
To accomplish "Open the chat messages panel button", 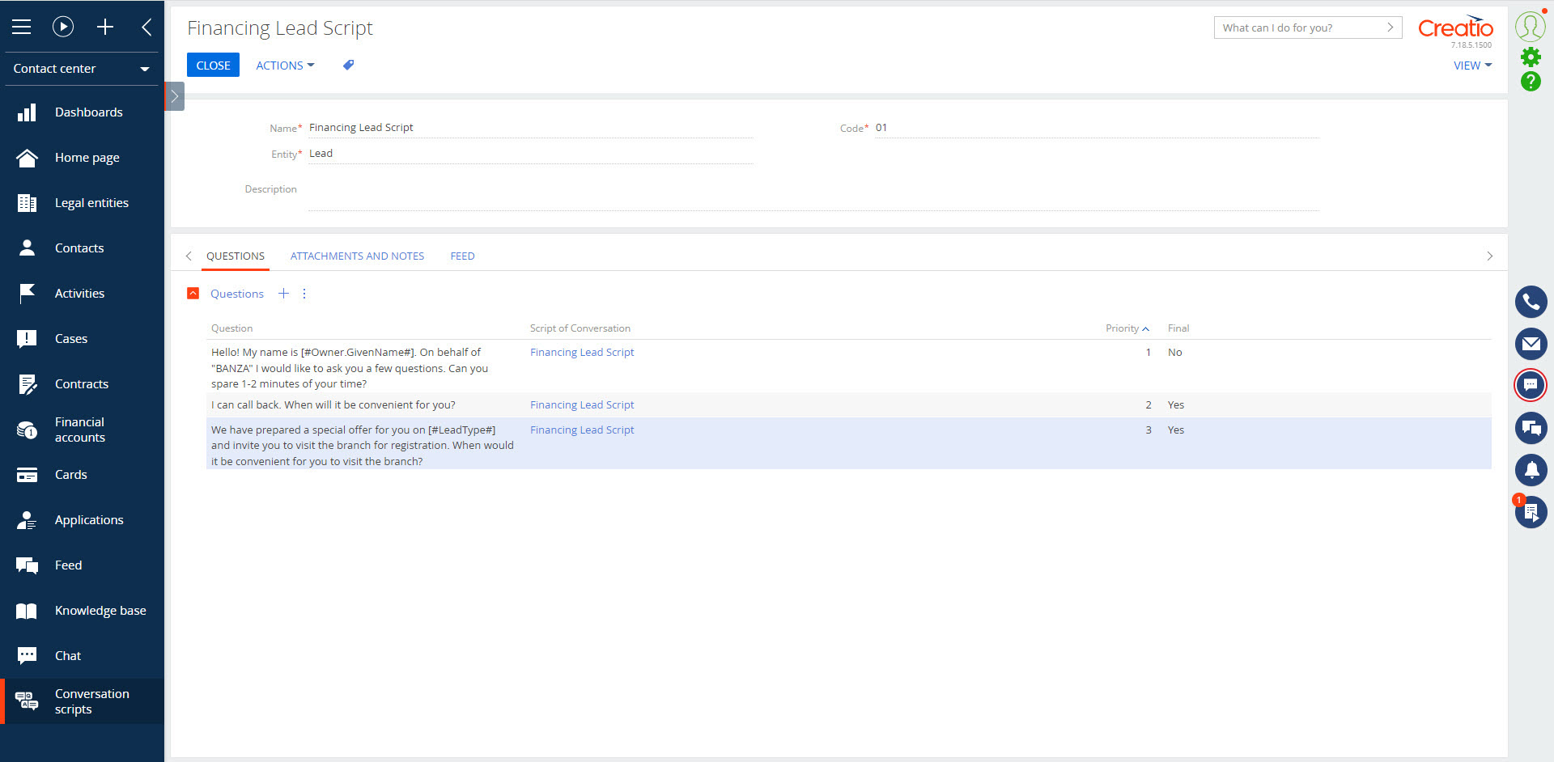I will click(x=1531, y=385).
